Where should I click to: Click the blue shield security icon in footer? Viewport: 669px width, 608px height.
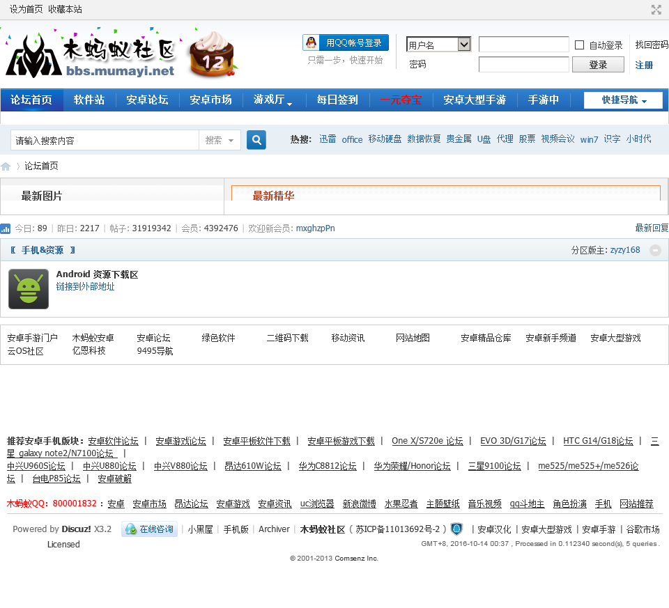click(x=456, y=529)
